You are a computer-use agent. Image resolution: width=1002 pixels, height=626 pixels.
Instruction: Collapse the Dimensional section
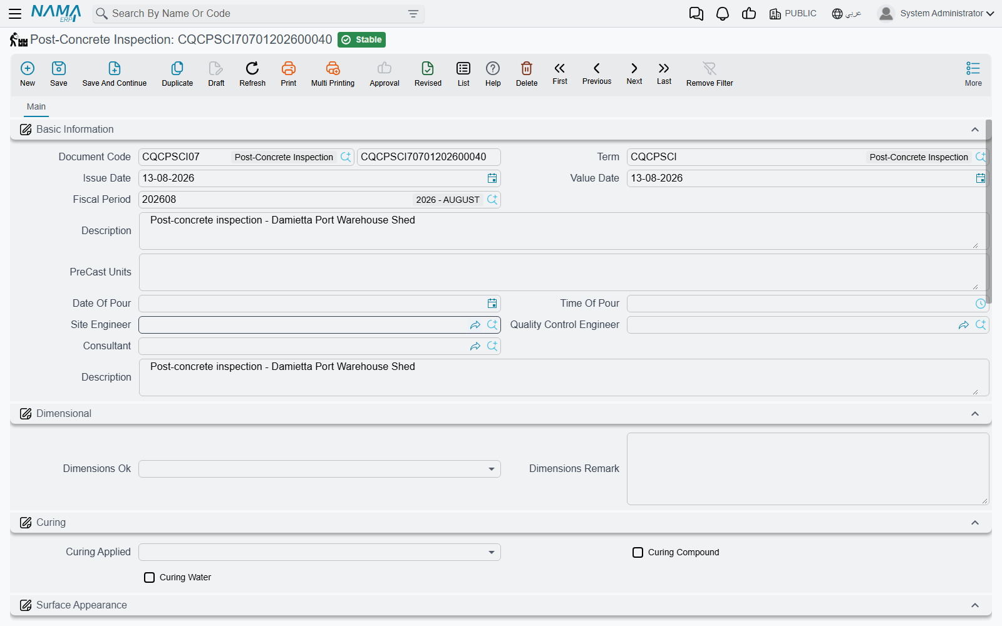click(x=975, y=414)
